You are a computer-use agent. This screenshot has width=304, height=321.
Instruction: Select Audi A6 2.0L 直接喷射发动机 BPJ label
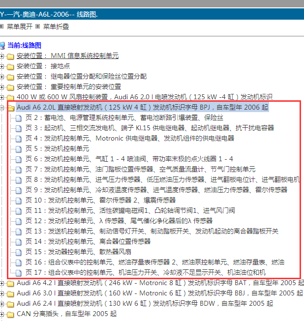coord(142,107)
